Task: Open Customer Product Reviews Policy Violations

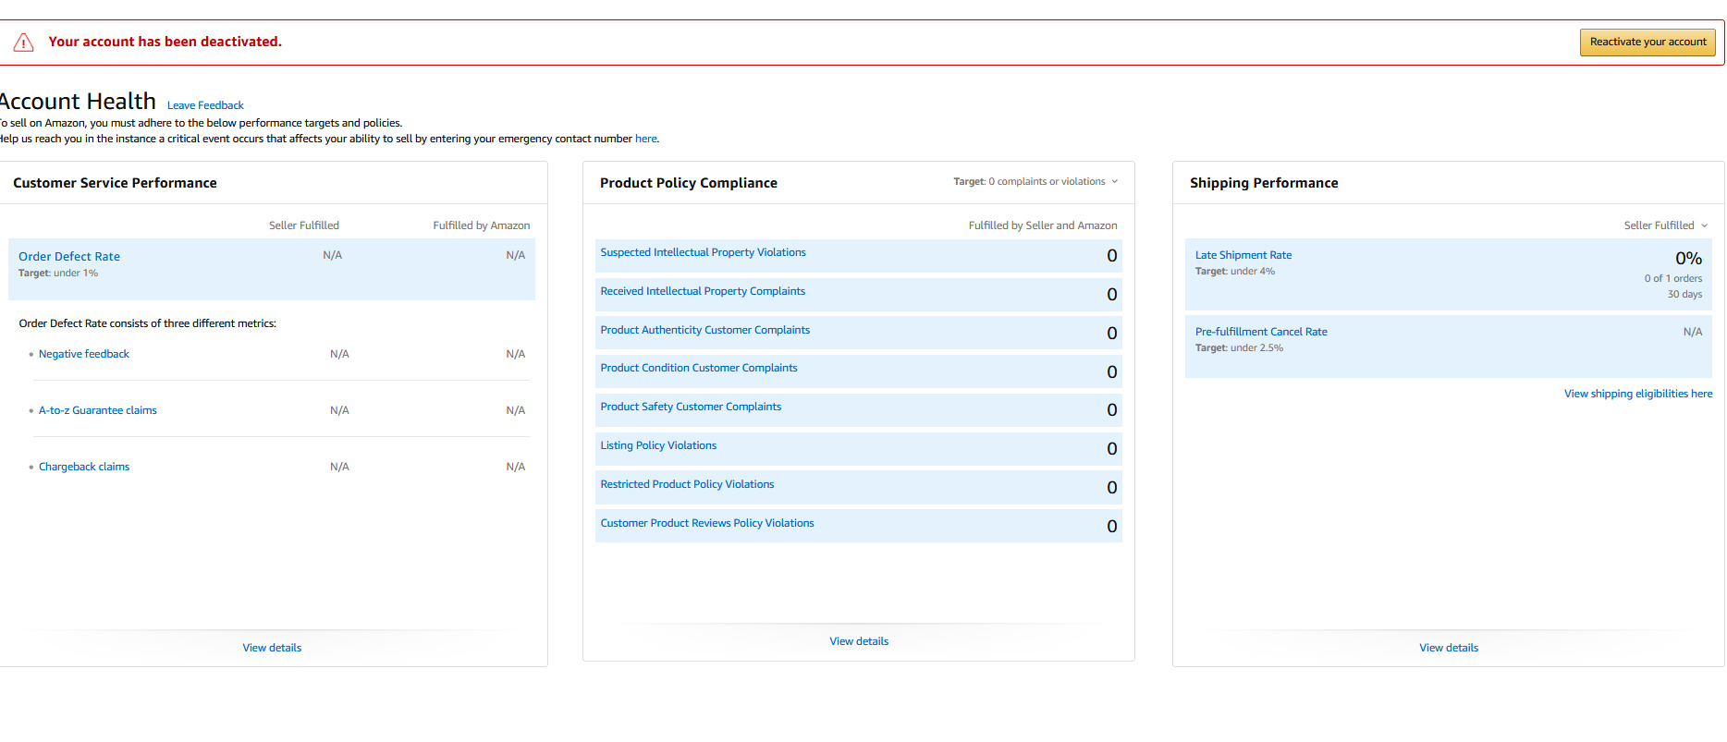Action: point(707,523)
